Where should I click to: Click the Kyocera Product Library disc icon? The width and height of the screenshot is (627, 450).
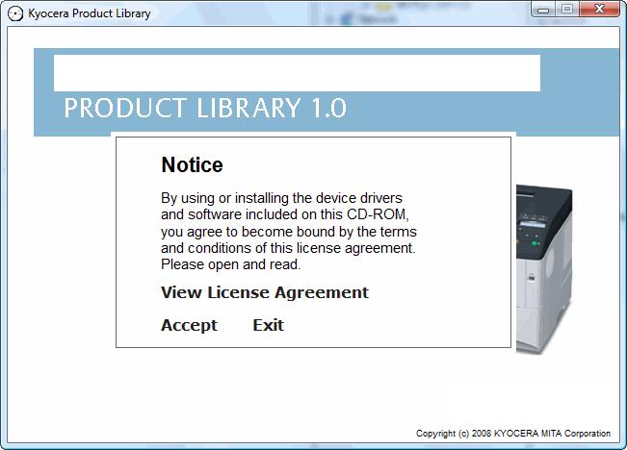(x=15, y=14)
